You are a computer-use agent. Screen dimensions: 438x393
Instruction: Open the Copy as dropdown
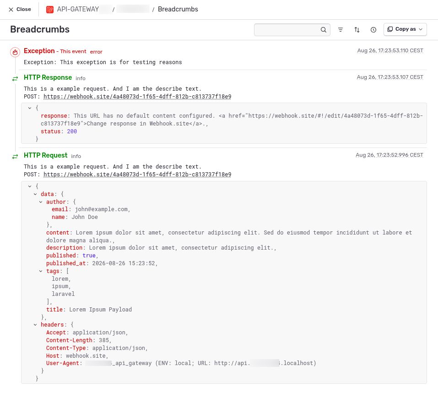click(x=405, y=29)
